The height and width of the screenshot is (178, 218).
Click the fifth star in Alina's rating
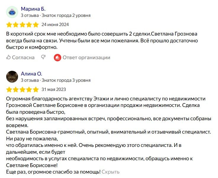pos(36,89)
